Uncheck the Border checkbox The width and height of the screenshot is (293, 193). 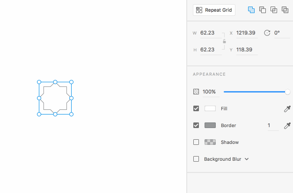click(196, 125)
